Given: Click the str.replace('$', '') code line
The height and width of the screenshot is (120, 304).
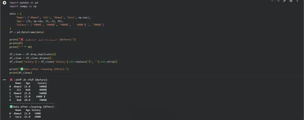Looking at the screenshot, I should coord(64,62).
